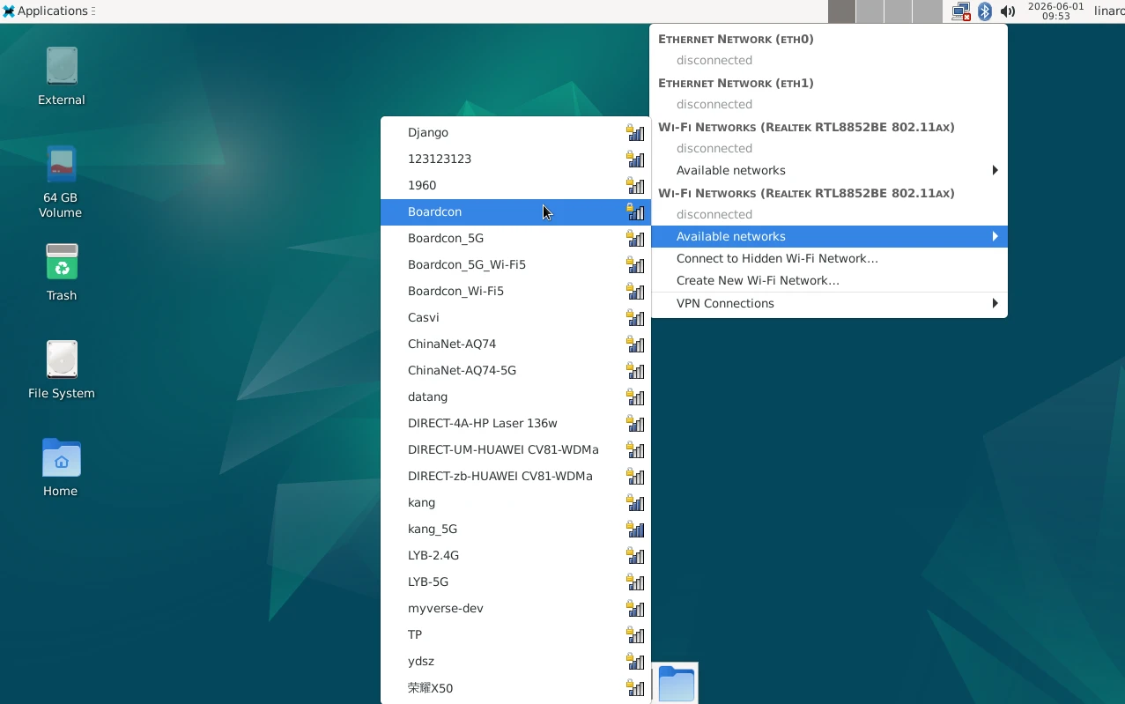Click the Bluetooth tray icon
The height and width of the screenshot is (704, 1125).
(985, 11)
